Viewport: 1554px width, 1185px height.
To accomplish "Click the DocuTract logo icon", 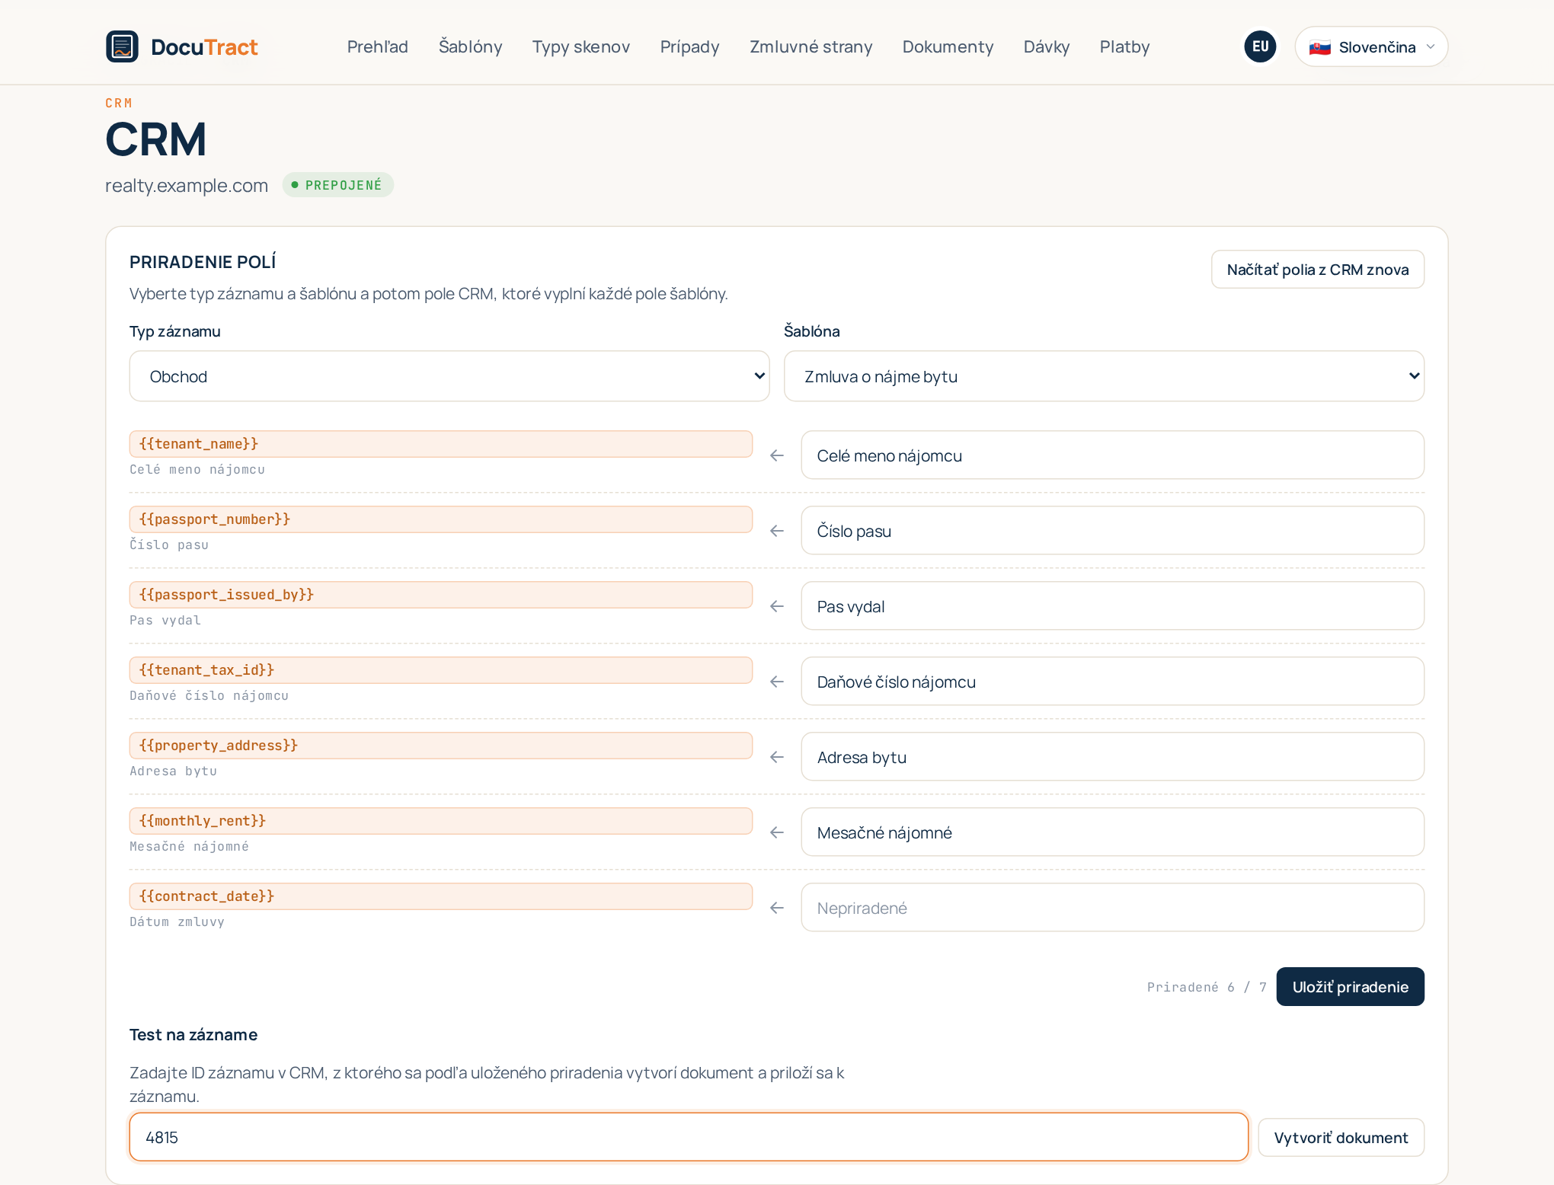I will pyautogui.click(x=122, y=46).
